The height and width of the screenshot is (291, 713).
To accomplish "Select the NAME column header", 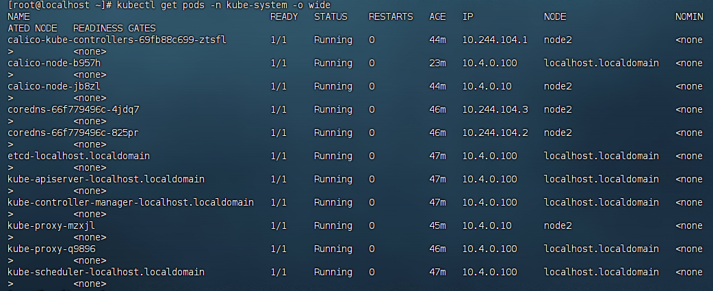I will pos(18,17).
